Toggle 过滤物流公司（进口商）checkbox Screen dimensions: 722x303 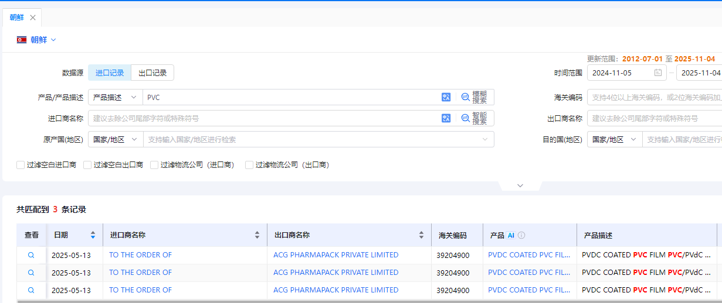(154, 165)
